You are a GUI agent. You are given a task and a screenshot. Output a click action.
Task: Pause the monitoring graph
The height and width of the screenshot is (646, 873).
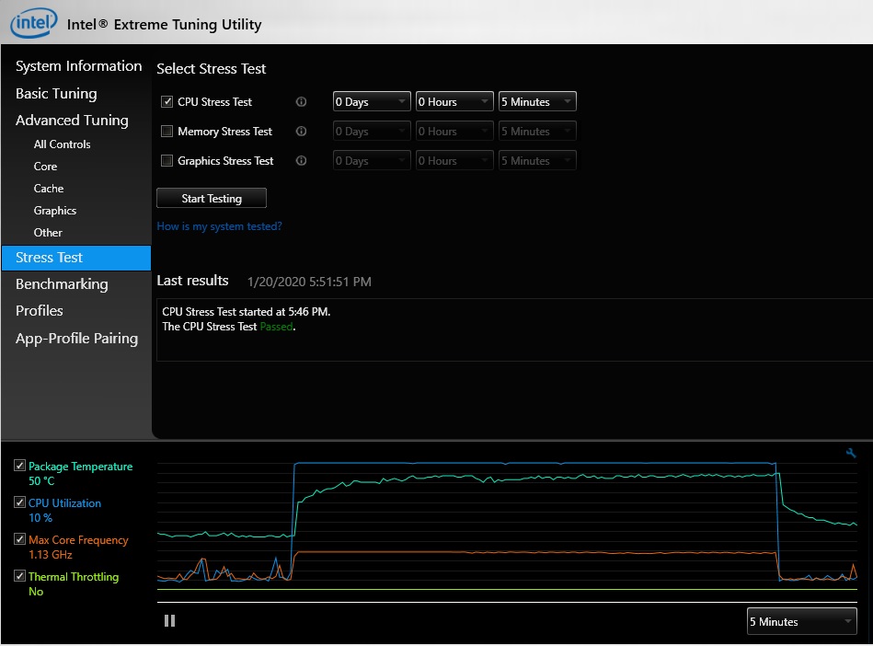point(170,621)
